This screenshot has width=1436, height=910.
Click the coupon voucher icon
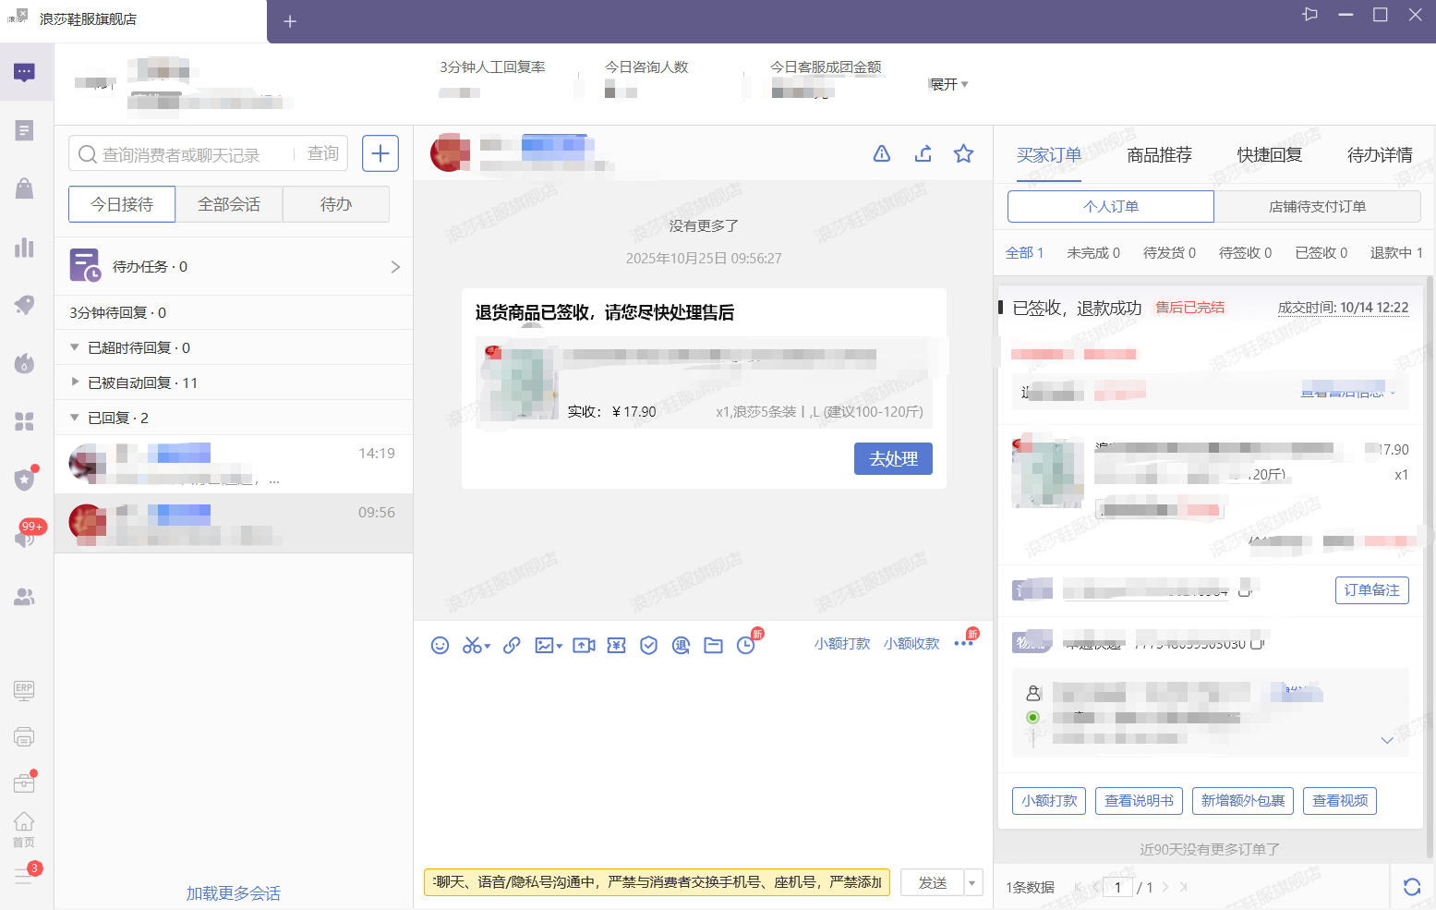pyautogui.click(x=616, y=645)
